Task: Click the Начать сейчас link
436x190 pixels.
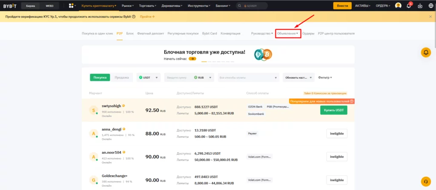Action: 175,59
